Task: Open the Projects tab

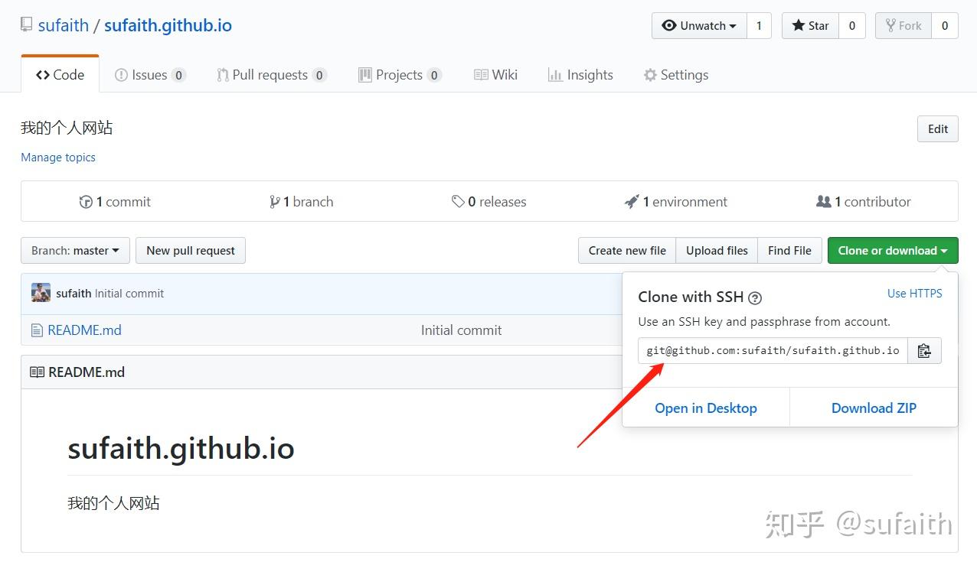Action: point(400,74)
